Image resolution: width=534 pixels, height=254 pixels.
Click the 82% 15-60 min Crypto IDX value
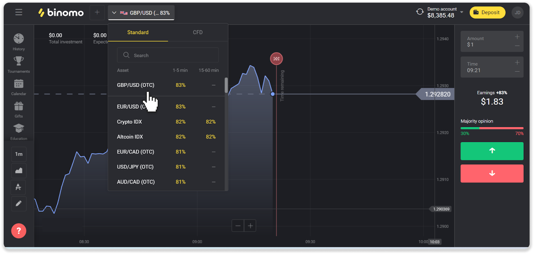click(x=211, y=122)
